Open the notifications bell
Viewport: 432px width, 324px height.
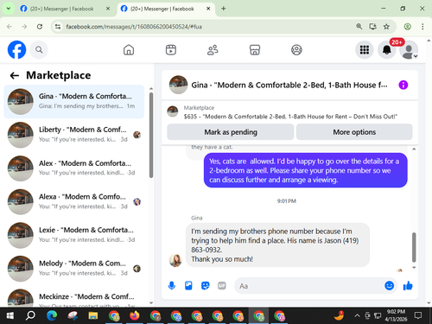click(x=387, y=50)
